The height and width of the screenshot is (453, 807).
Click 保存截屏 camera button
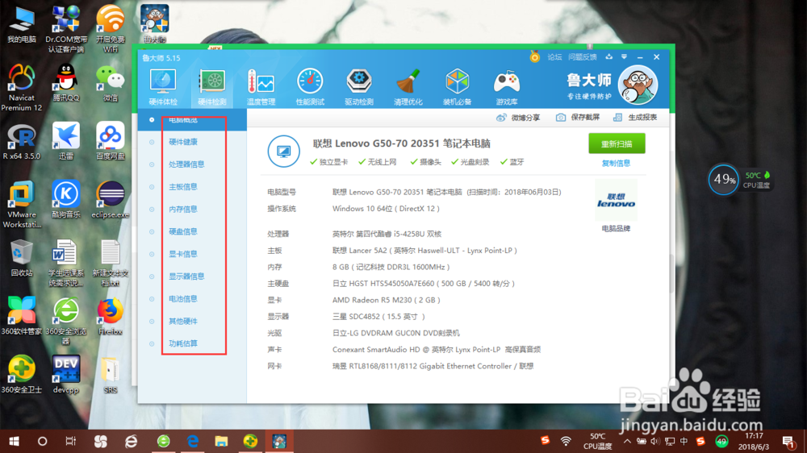pos(578,118)
